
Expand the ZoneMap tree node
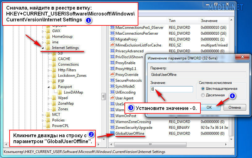tap(49, 103)
